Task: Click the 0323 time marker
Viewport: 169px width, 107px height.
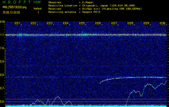Action: 50,23
